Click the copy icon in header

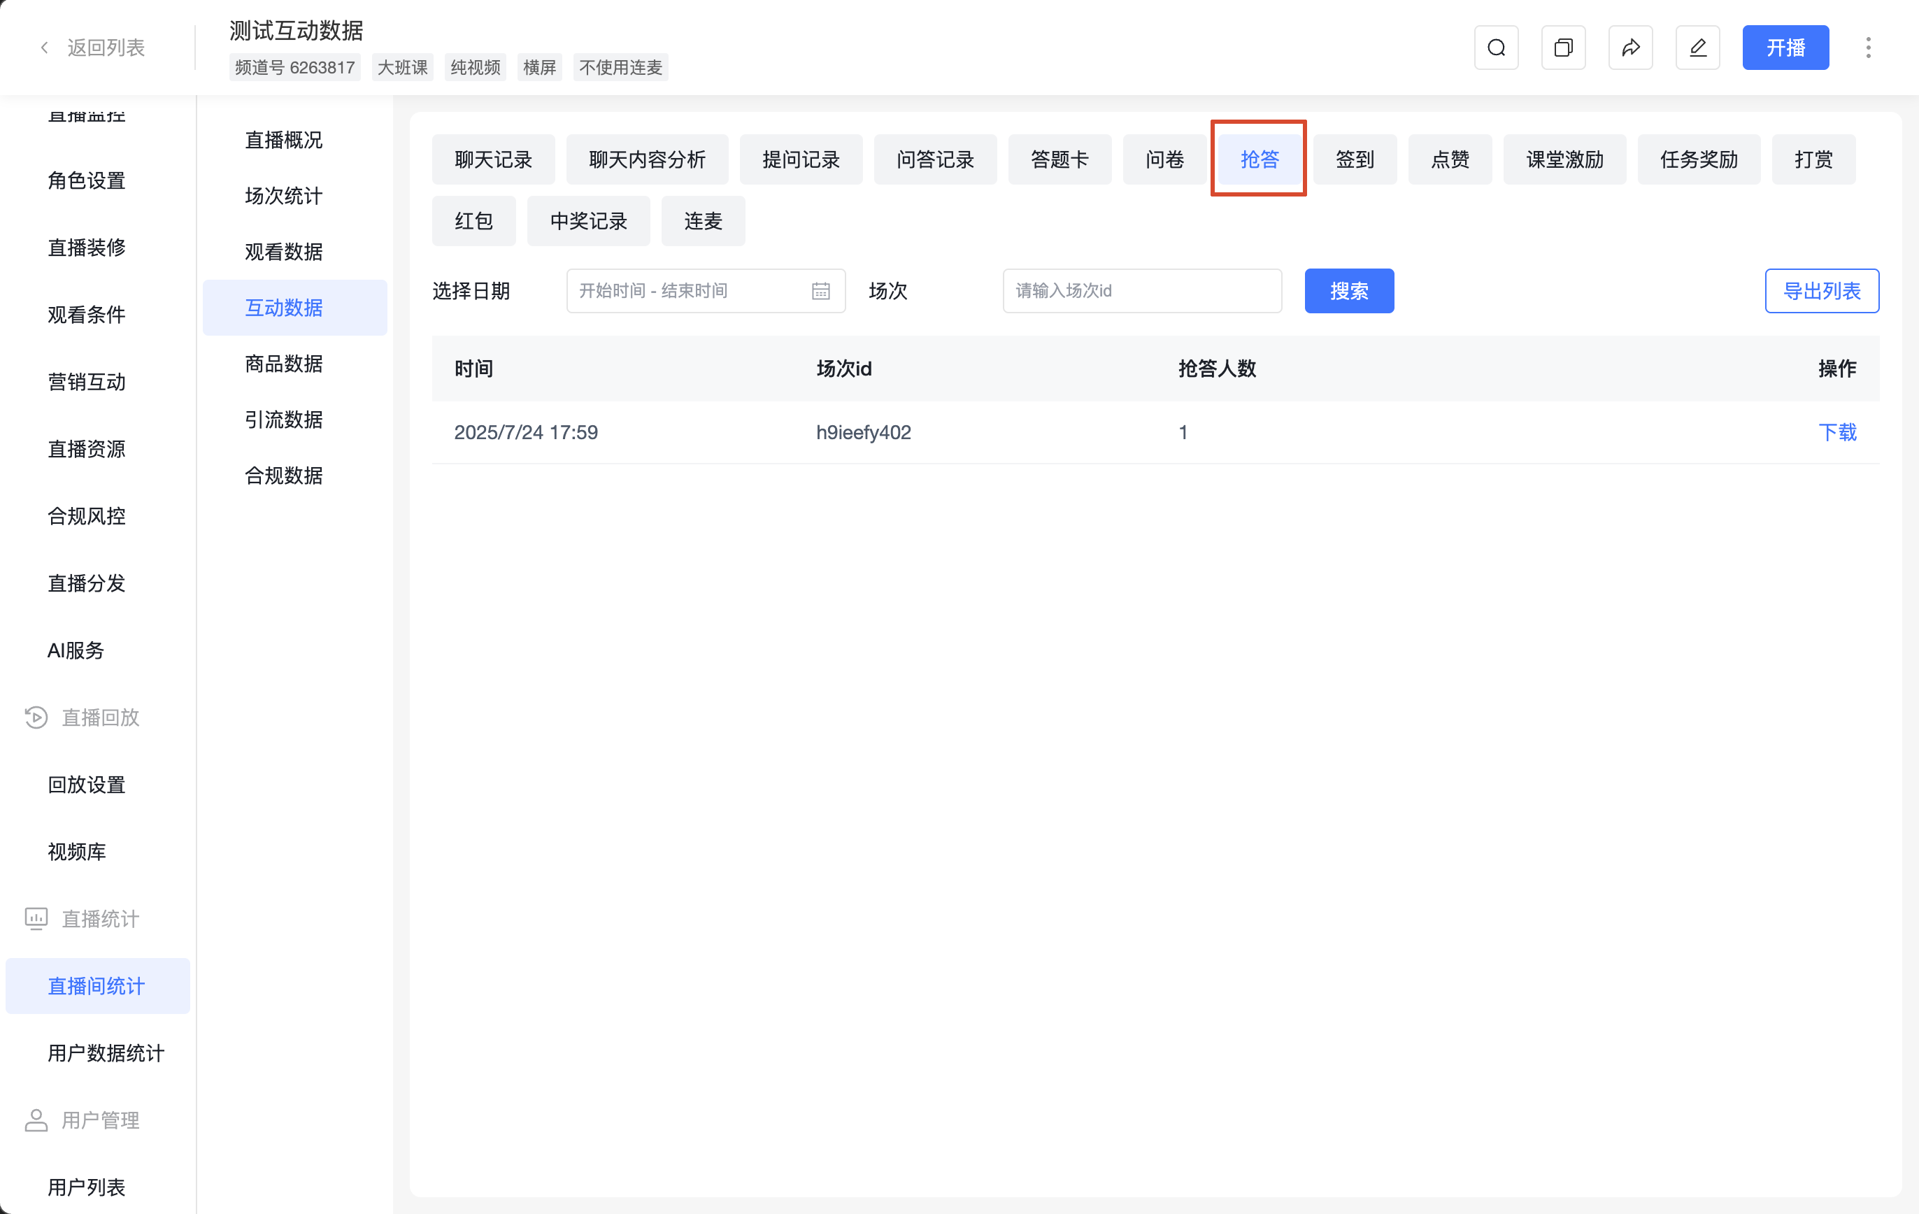coord(1563,48)
